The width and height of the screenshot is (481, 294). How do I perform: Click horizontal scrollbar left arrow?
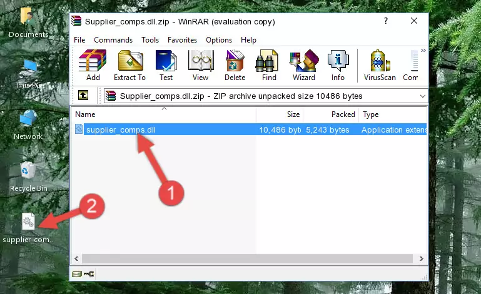coord(76,258)
